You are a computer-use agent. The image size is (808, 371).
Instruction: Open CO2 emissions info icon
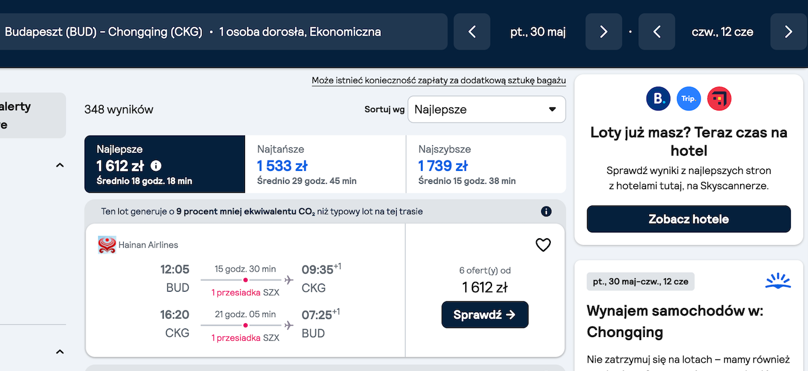point(546,212)
